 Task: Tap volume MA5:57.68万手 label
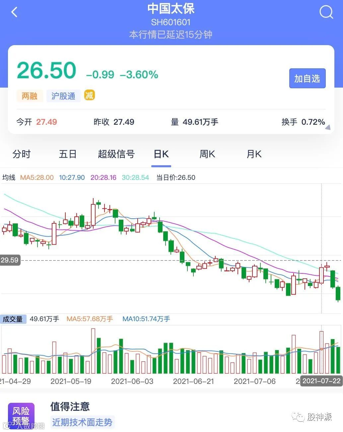[x=90, y=319]
